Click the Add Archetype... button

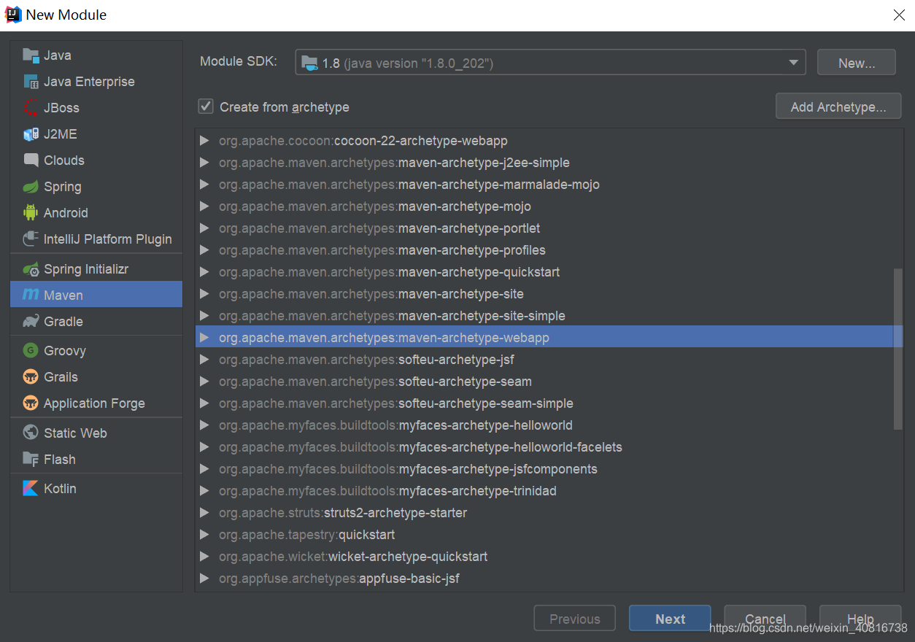pyautogui.click(x=838, y=107)
